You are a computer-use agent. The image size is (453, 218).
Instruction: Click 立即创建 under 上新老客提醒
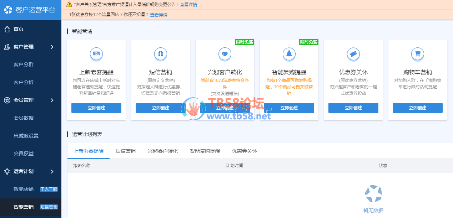[x=96, y=108]
